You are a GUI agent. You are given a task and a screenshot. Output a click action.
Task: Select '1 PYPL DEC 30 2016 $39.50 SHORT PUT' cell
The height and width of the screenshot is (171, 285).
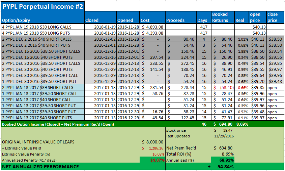pyautogui.click(x=42, y=81)
